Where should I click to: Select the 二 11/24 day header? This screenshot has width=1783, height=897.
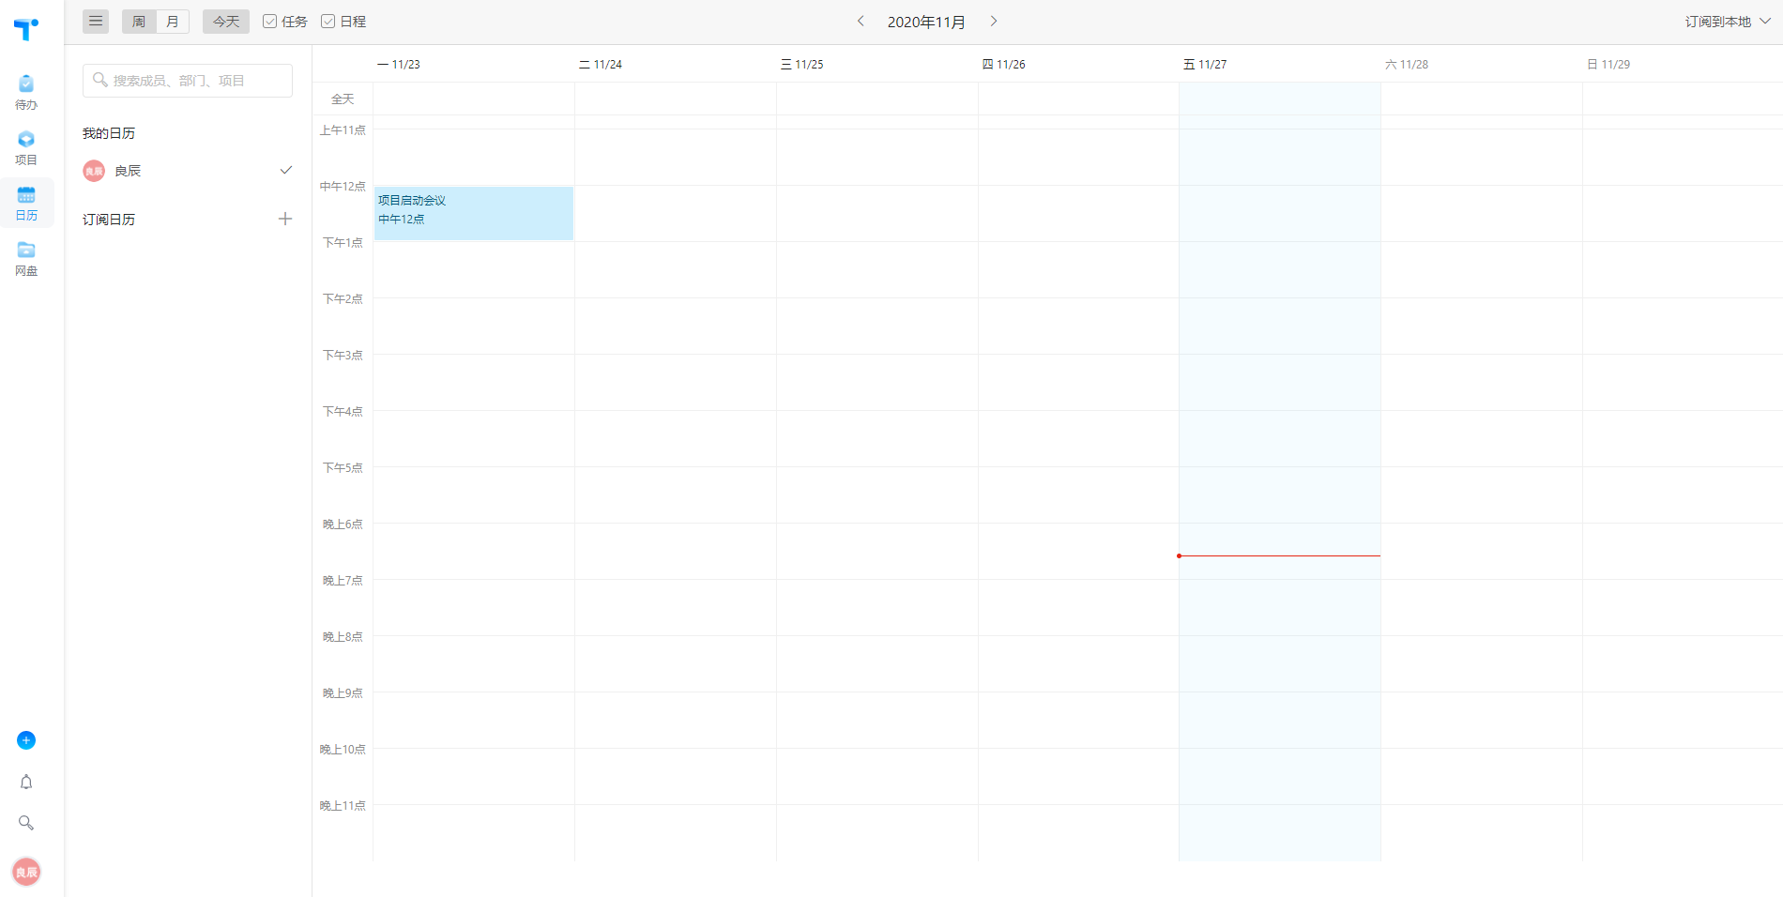[x=601, y=64]
